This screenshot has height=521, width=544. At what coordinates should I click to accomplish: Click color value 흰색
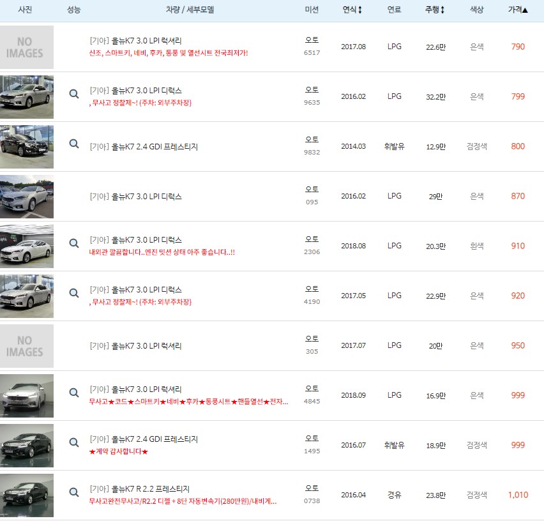coord(477,246)
